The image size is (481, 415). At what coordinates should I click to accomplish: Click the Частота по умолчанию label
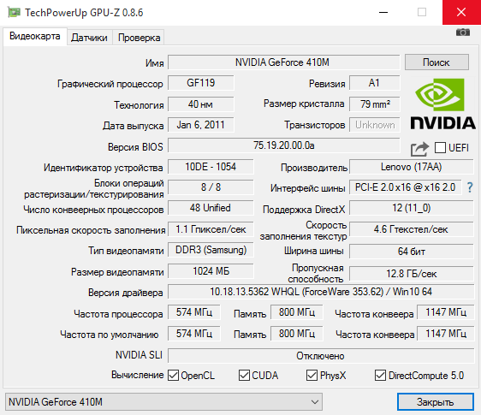pyautogui.click(x=110, y=335)
